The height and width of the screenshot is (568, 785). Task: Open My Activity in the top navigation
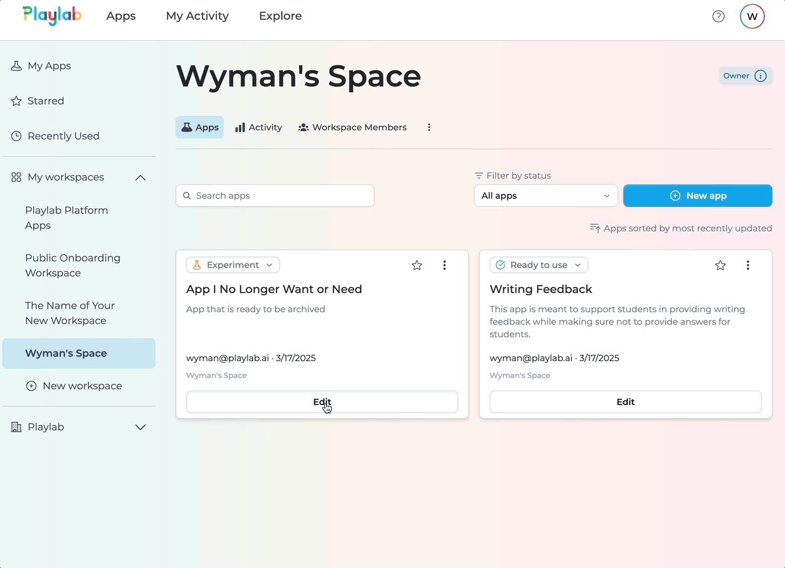coord(198,16)
